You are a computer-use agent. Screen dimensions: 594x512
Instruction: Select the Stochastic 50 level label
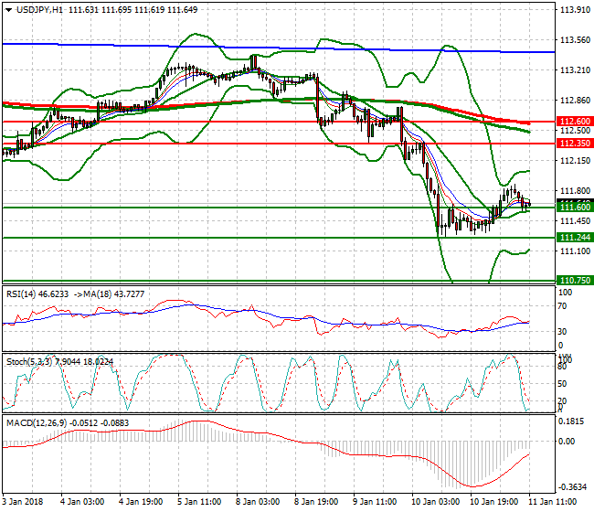[x=563, y=384]
